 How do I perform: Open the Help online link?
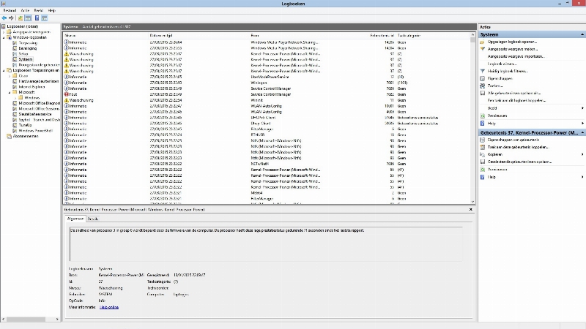click(x=108, y=307)
